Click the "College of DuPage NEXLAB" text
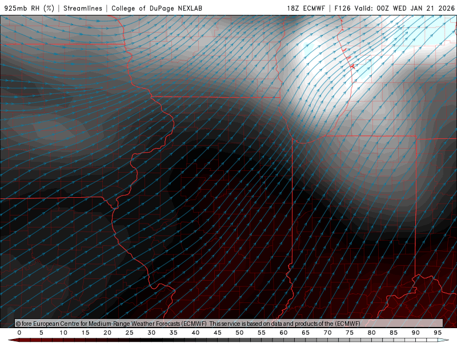The height and width of the screenshot is (343, 457). click(x=157, y=8)
